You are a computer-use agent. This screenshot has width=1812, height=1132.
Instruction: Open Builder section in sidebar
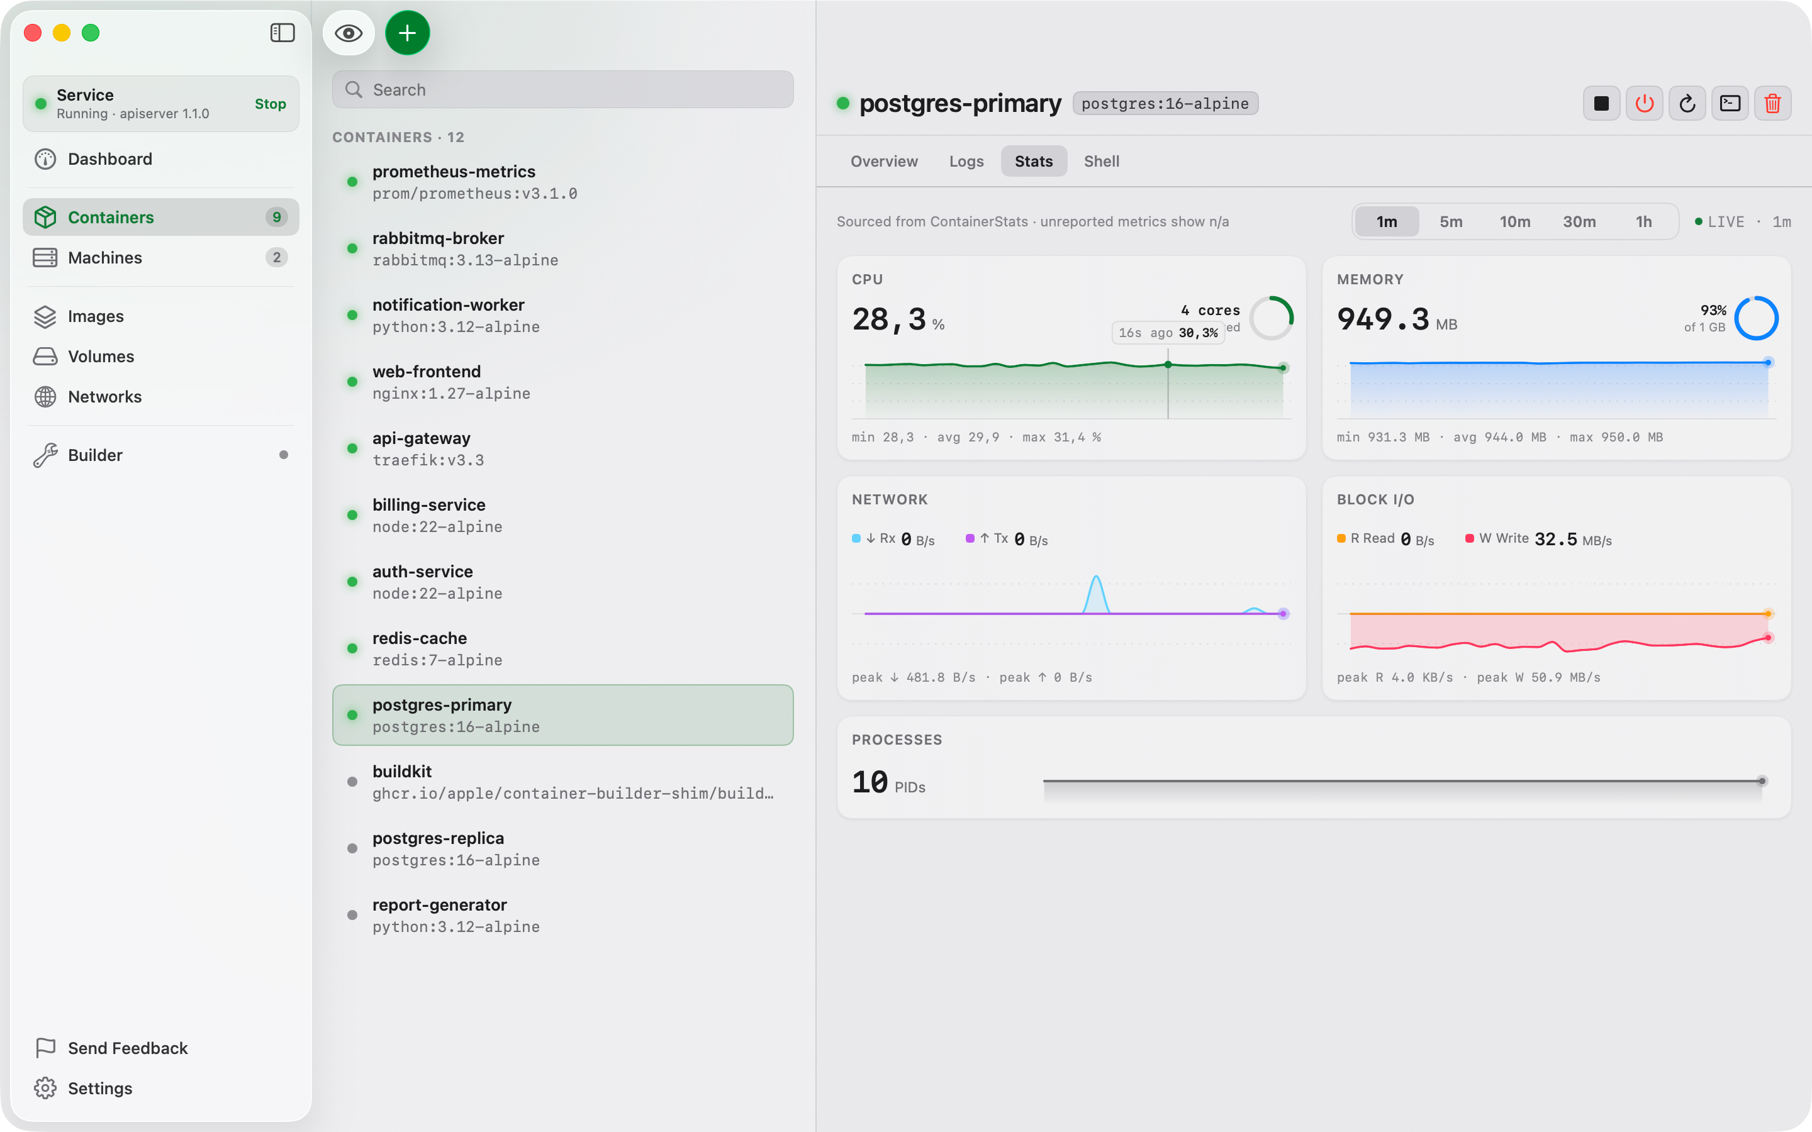coord(161,455)
